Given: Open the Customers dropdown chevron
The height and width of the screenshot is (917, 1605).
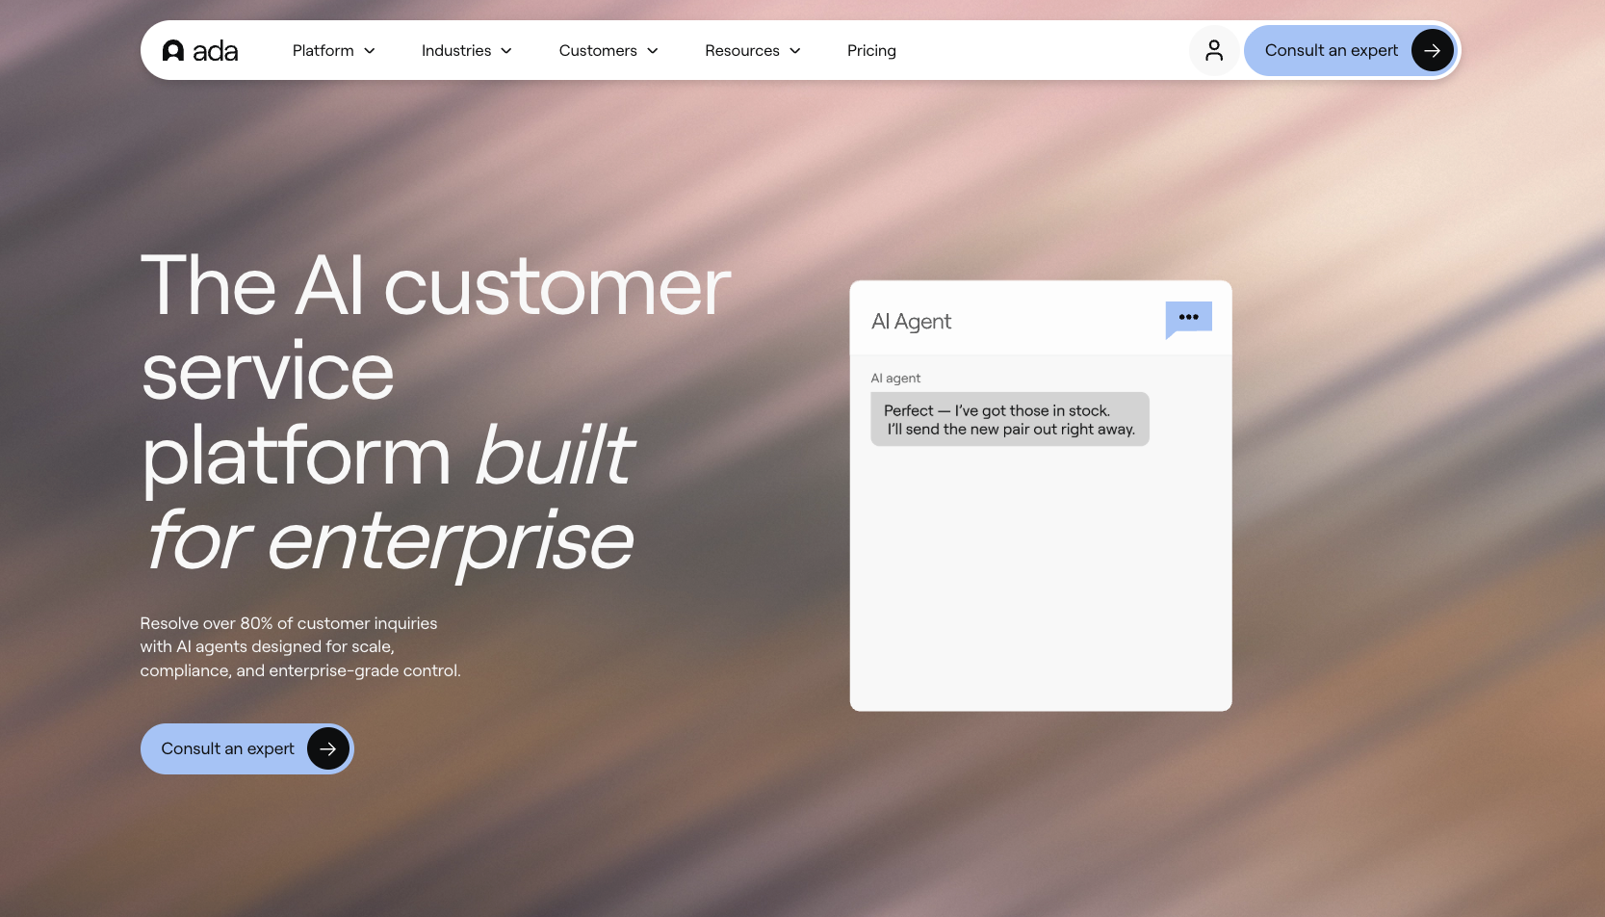Looking at the screenshot, I should point(654,51).
